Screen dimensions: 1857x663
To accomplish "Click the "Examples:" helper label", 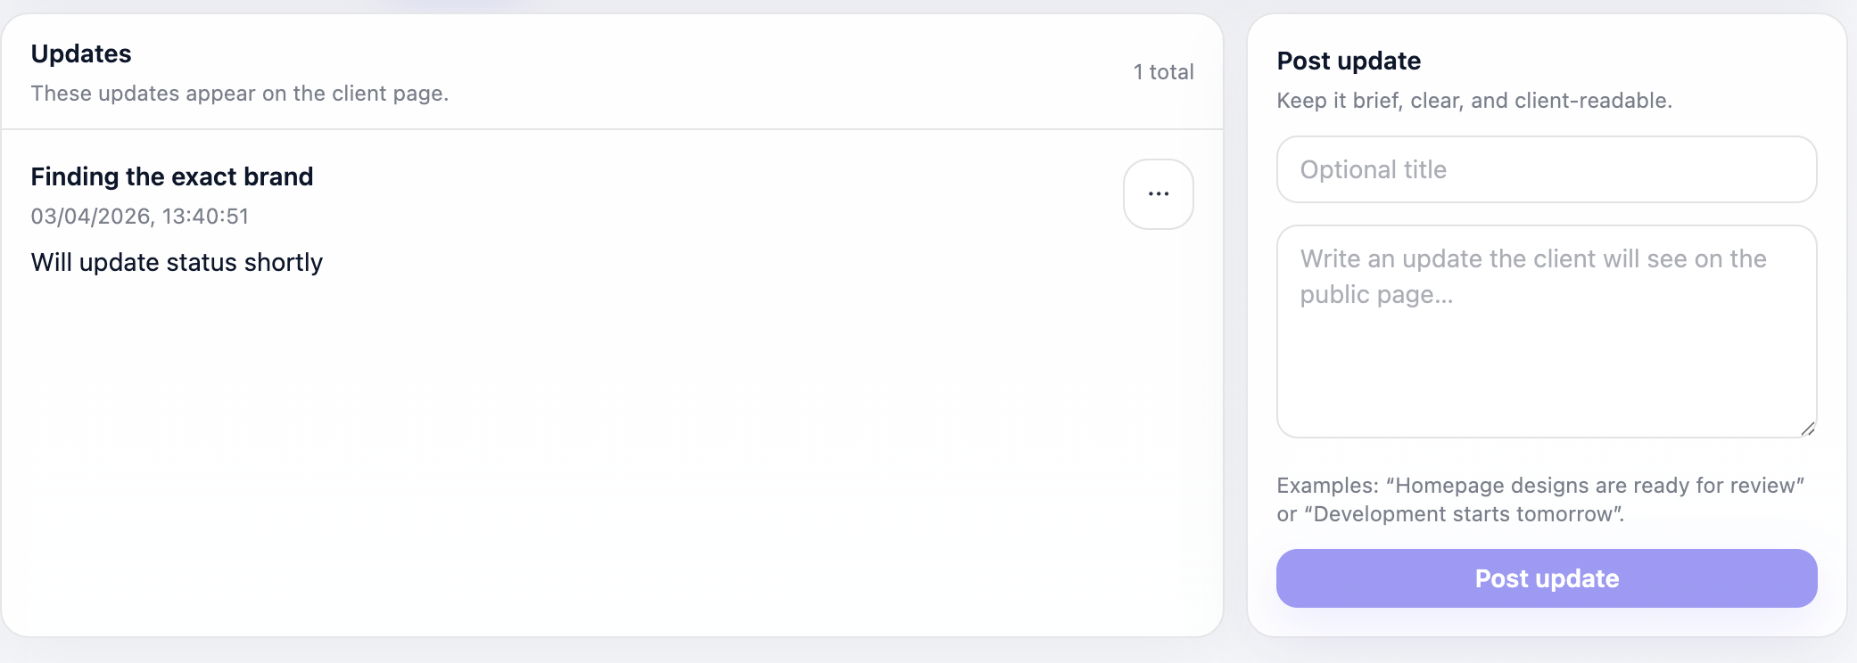I will point(1327,486).
